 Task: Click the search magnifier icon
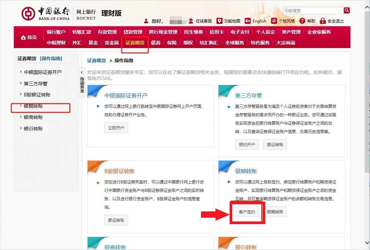point(346,10)
